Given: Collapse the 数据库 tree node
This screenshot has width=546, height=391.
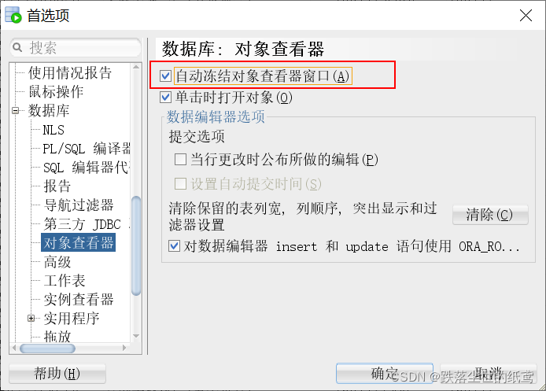Looking at the screenshot, I should (x=15, y=111).
